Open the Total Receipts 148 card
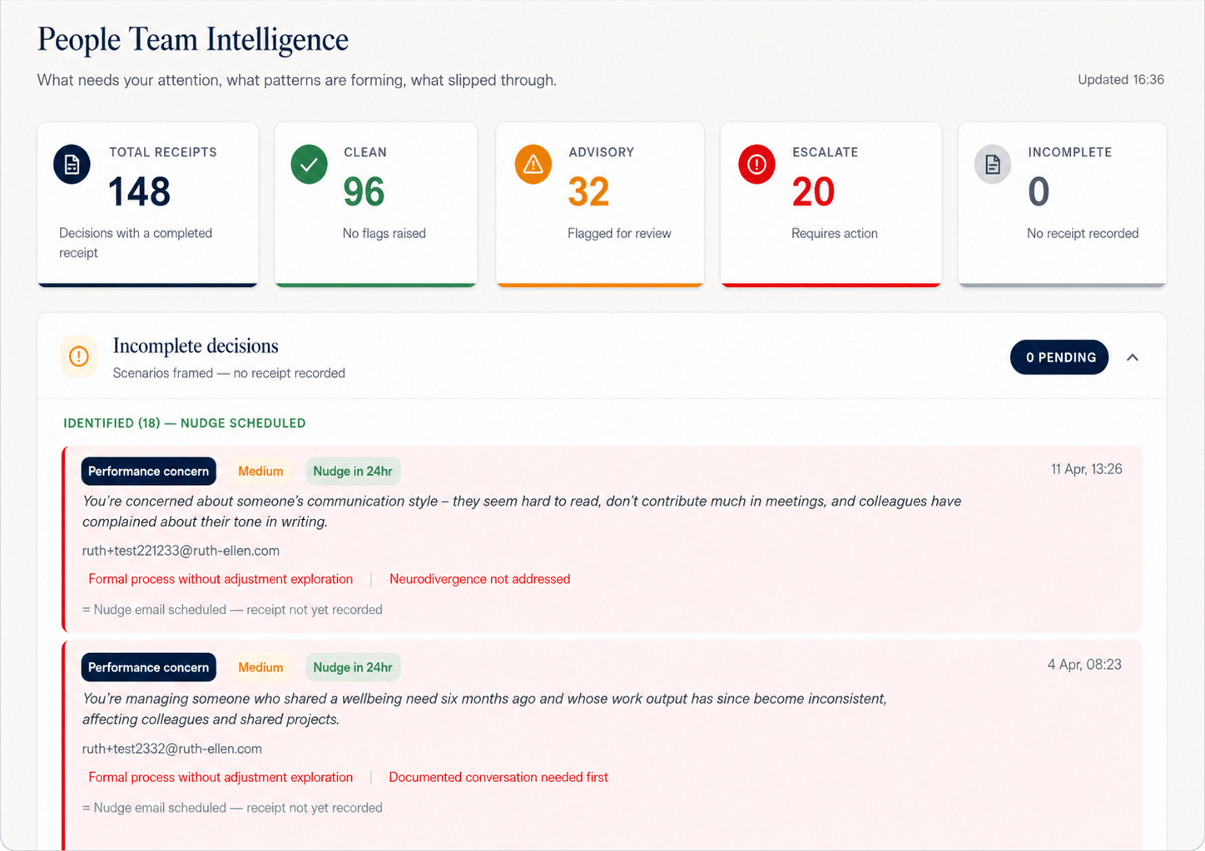The image size is (1205, 851). pyautogui.click(x=147, y=205)
